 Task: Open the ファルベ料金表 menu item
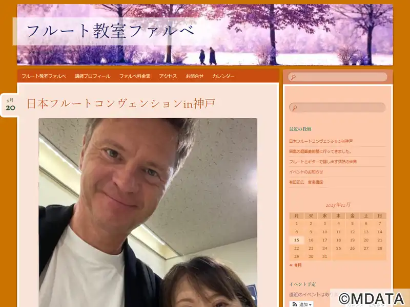coord(135,76)
